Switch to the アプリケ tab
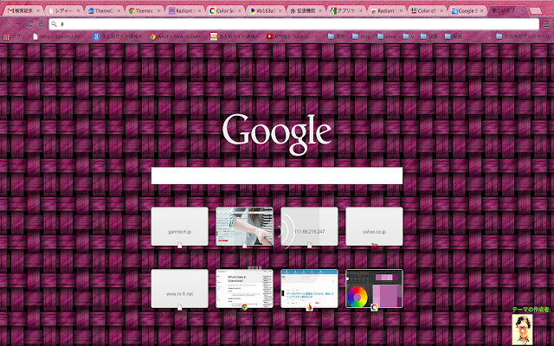 (x=345, y=11)
